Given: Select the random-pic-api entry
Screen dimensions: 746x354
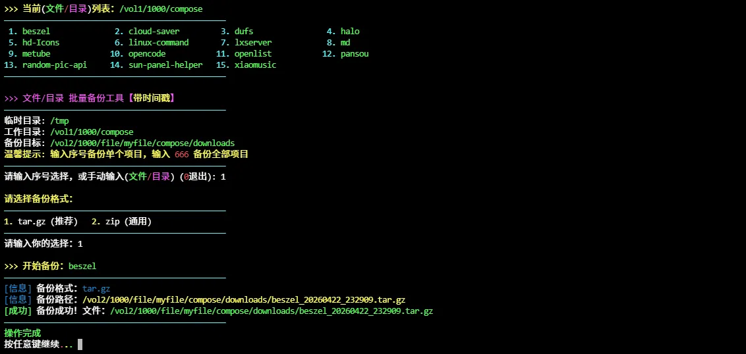Looking at the screenshot, I should pyautogui.click(x=54, y=64).
